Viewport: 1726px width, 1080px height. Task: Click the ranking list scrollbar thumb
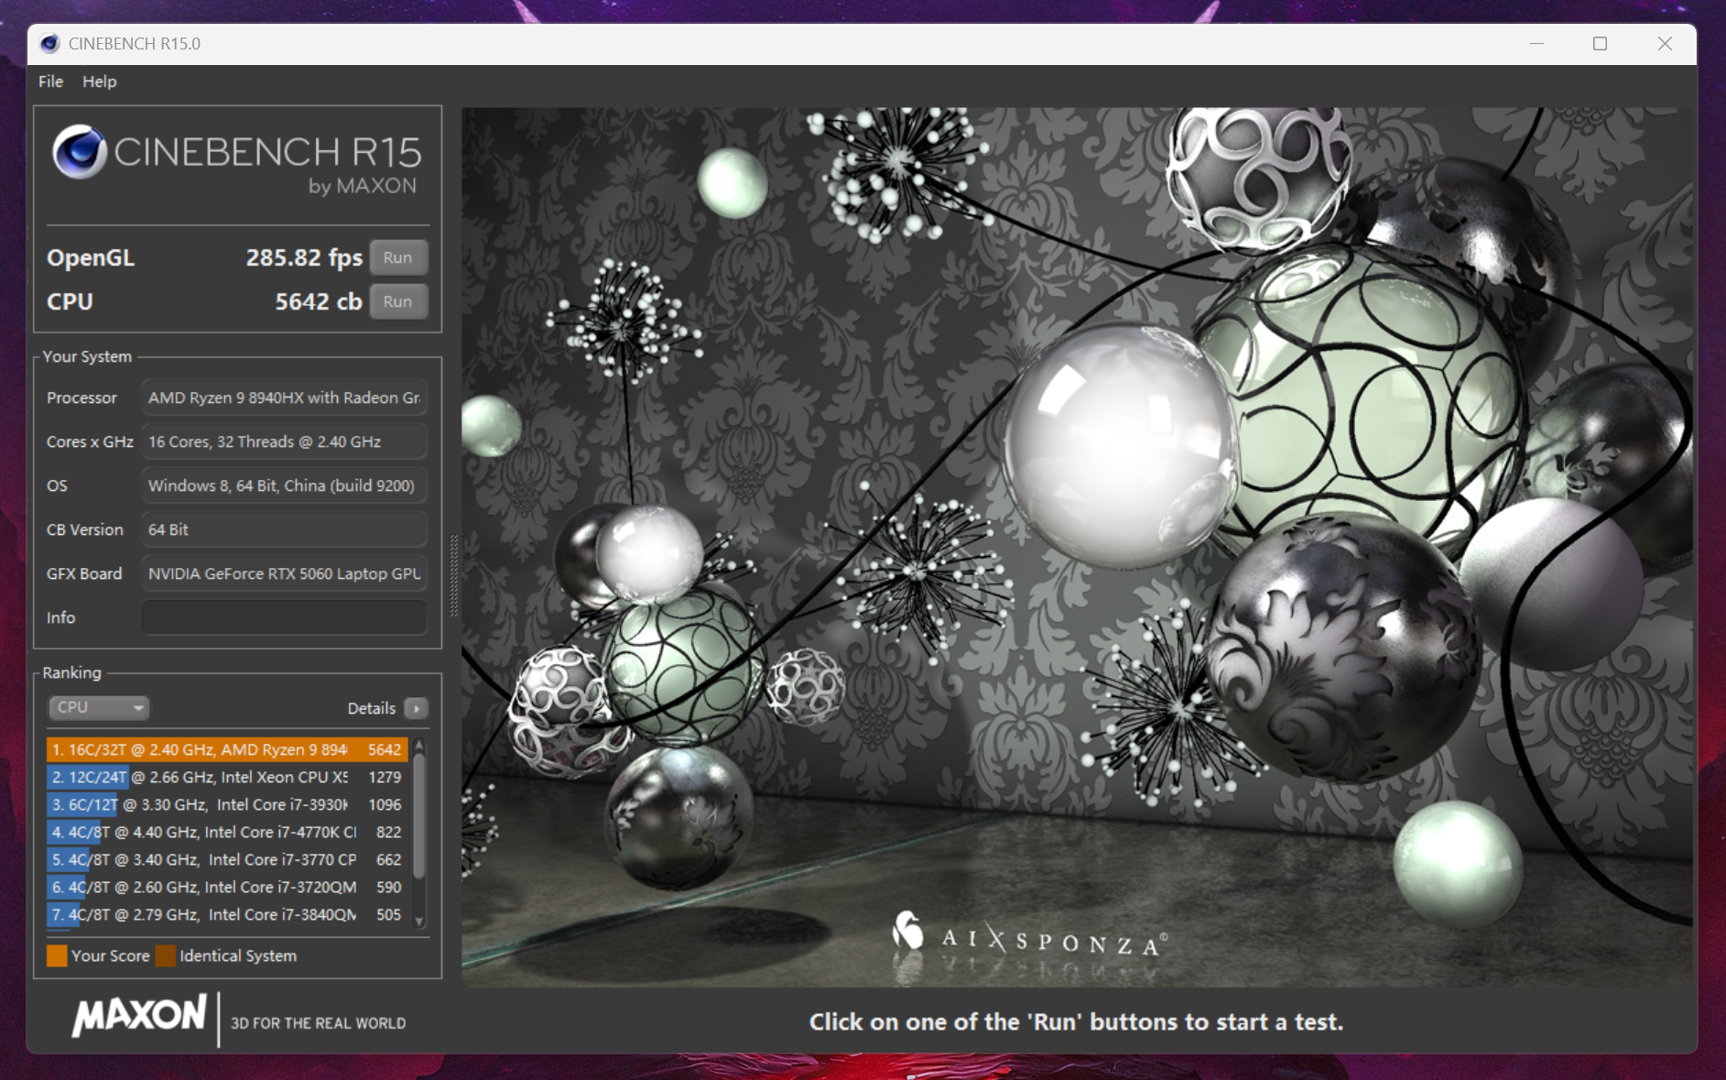point(419,814)
